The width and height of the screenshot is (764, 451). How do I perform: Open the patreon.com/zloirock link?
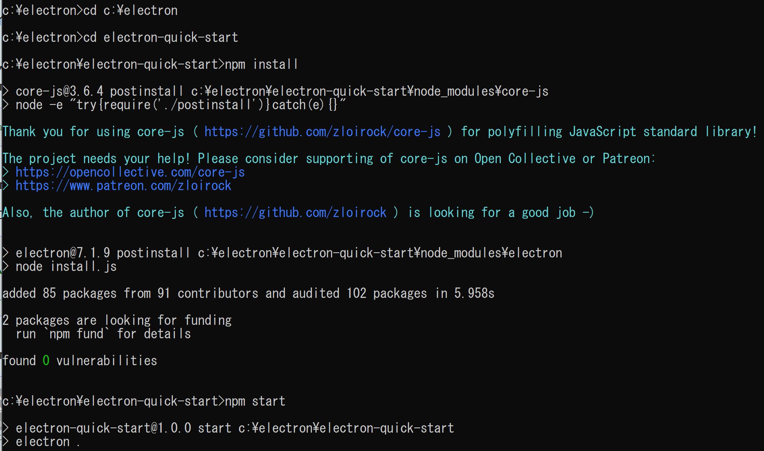(123, 186)
